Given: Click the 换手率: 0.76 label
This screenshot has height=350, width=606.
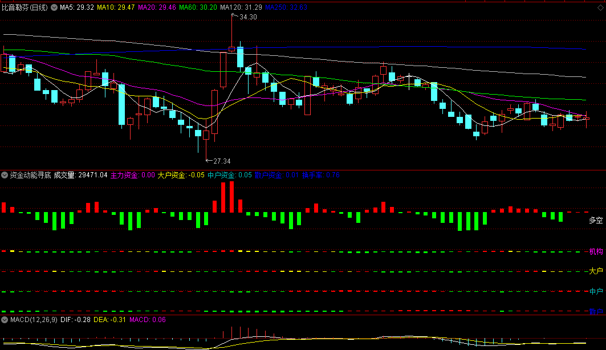Looking at the screenshot, I should point(321,175).
